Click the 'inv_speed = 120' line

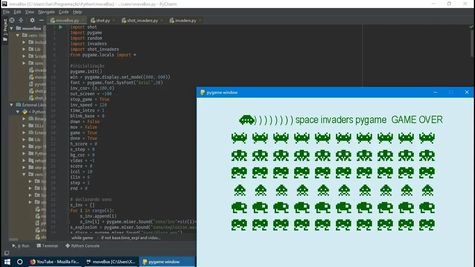pos(89,105)
